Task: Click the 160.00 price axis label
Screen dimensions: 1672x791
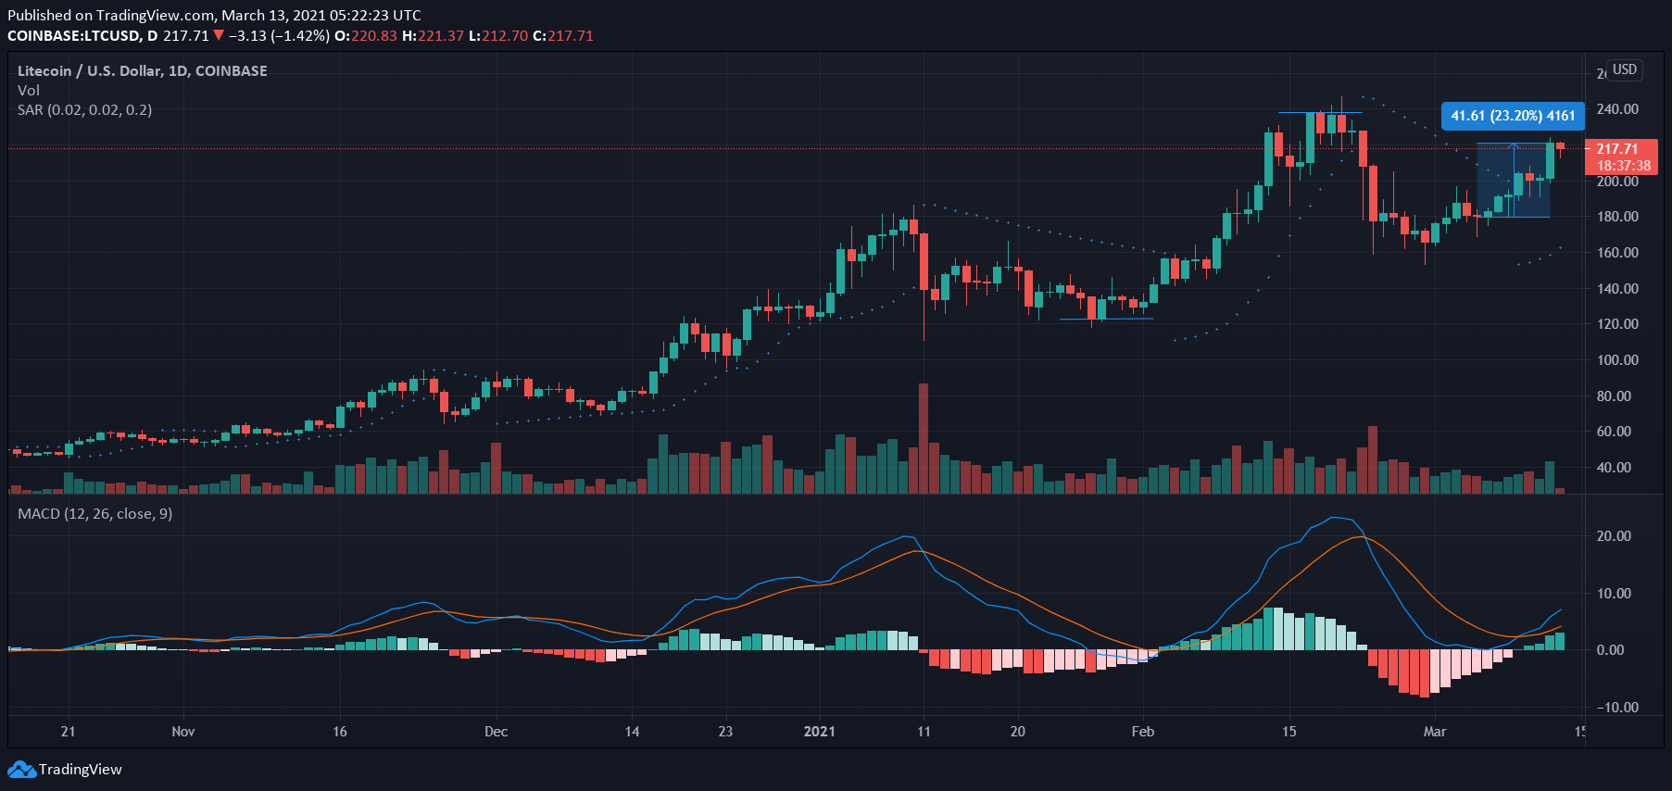Action: click(x=1617, y=253)
